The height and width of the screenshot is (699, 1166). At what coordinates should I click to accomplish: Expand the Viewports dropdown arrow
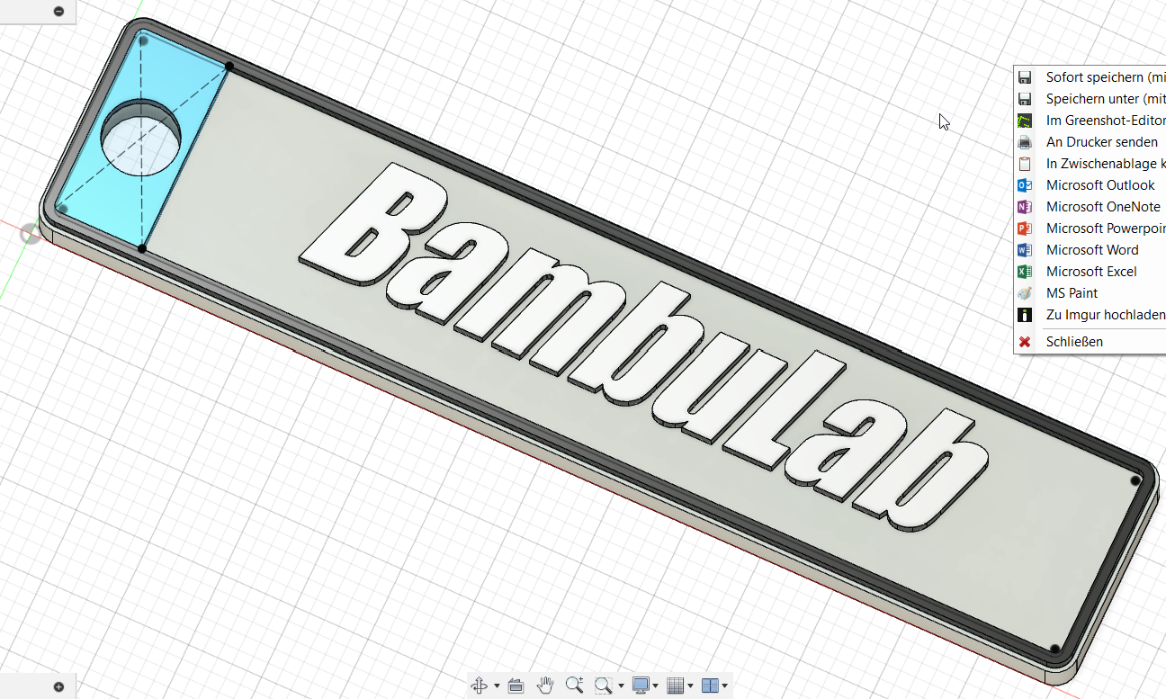[x=724, y=686]
